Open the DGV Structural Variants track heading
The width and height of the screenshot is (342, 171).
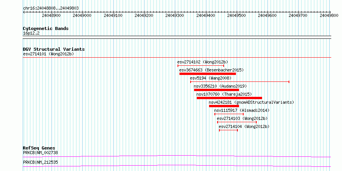click(54, 49)
